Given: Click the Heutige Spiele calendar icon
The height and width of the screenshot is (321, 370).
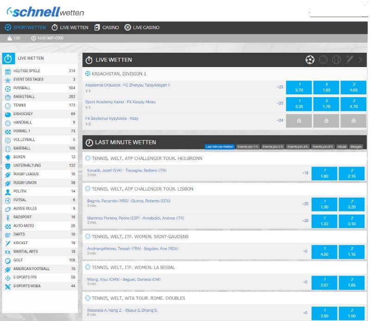Looking at the screenshot, I should (x=8, y=71).
